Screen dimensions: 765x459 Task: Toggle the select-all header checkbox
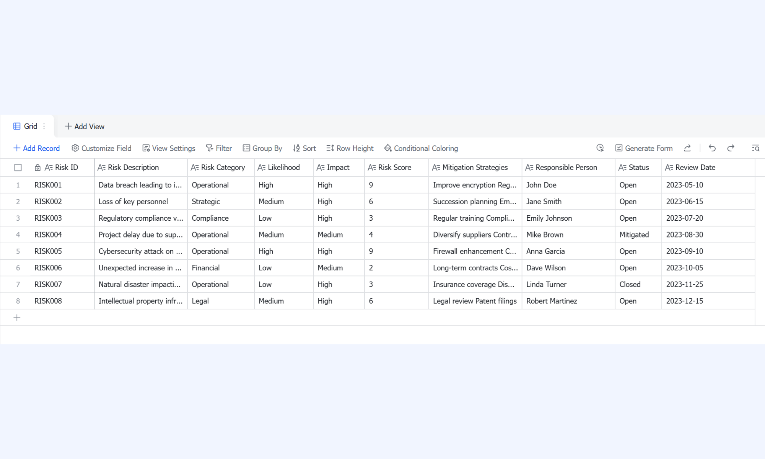(18, 168)
